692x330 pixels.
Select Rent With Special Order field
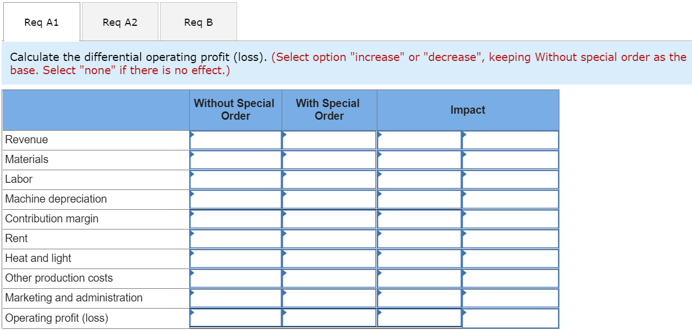pos(329,239)
